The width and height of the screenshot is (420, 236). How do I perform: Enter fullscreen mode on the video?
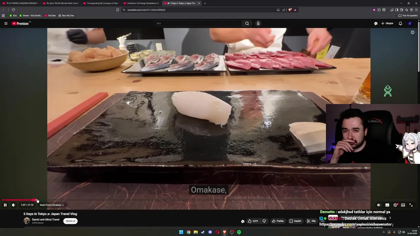(411, 205)
